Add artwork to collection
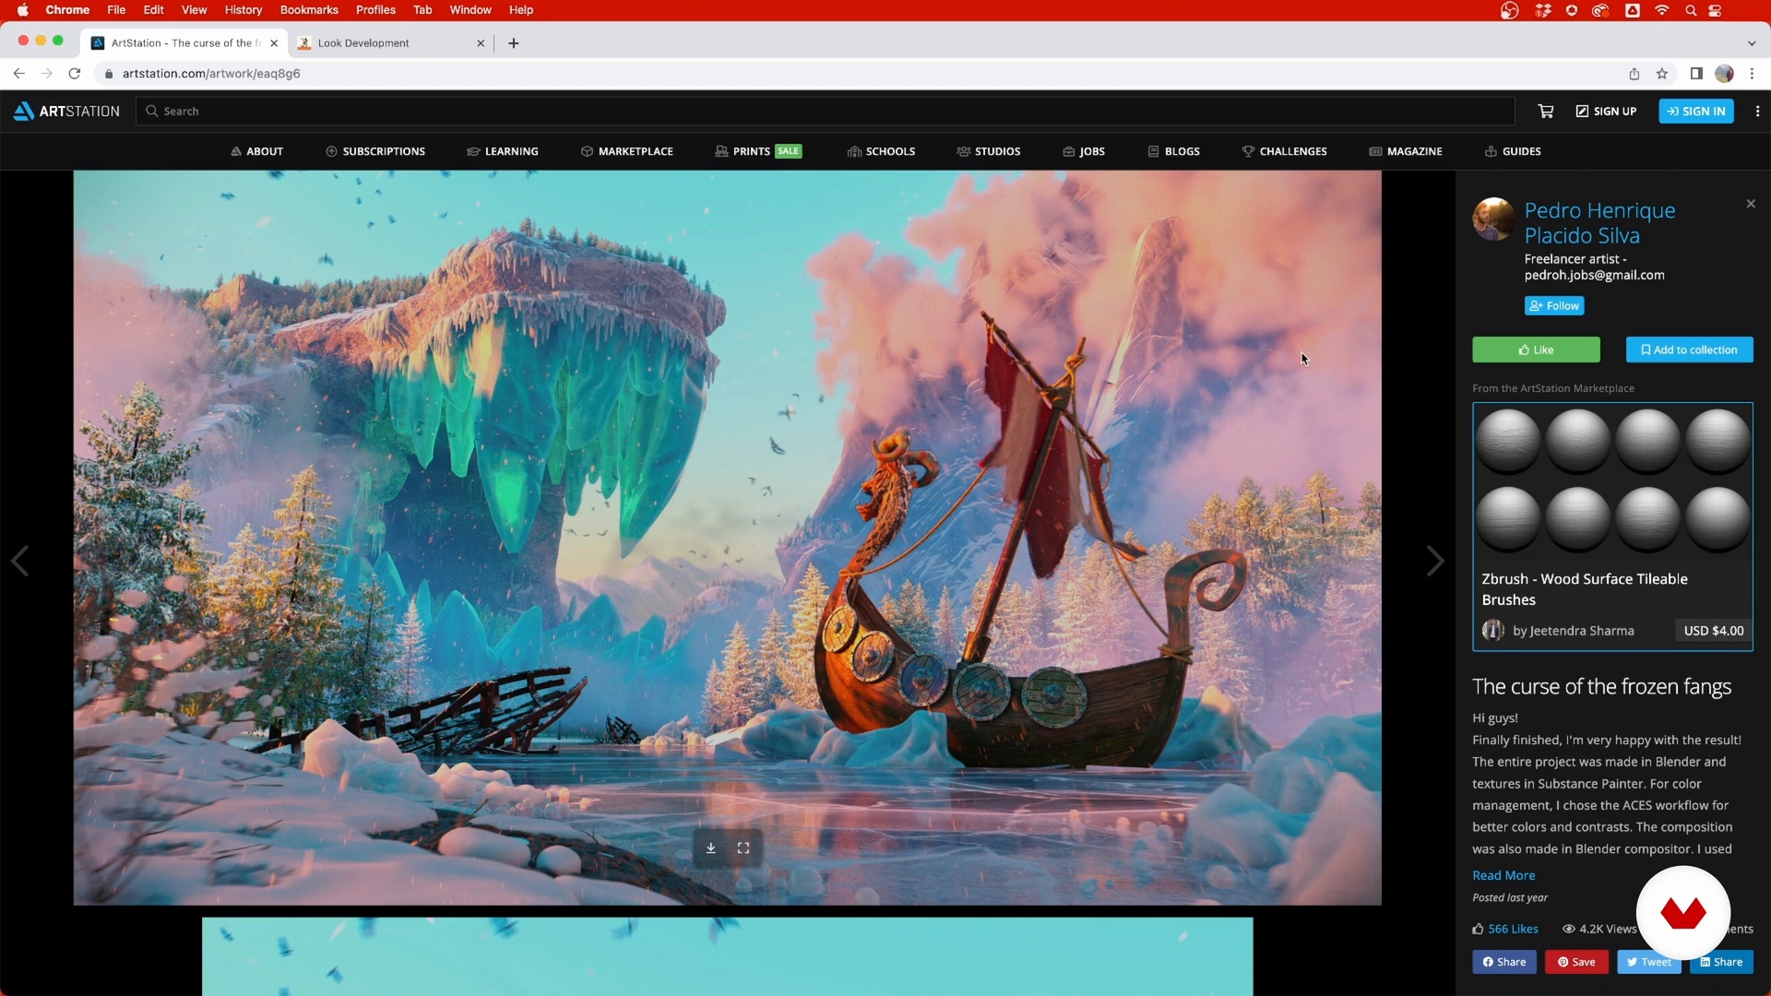 [x=1689, y=350]
